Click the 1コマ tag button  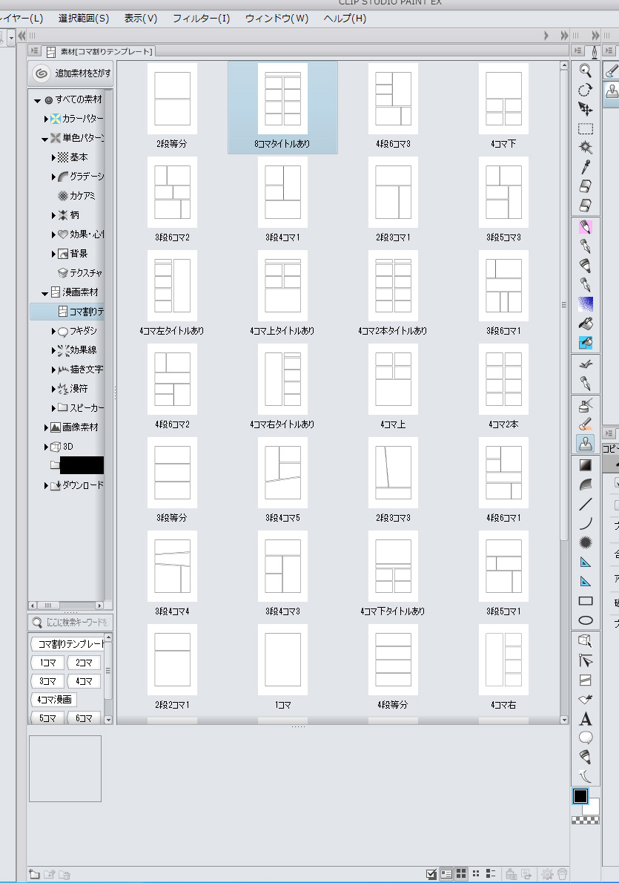click(48, 663)
